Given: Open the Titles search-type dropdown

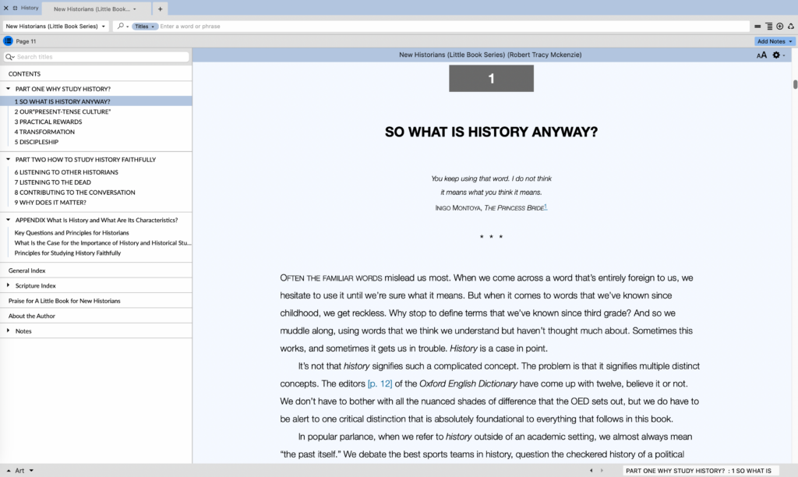Looking at the screenshot, I should point(140,26).
